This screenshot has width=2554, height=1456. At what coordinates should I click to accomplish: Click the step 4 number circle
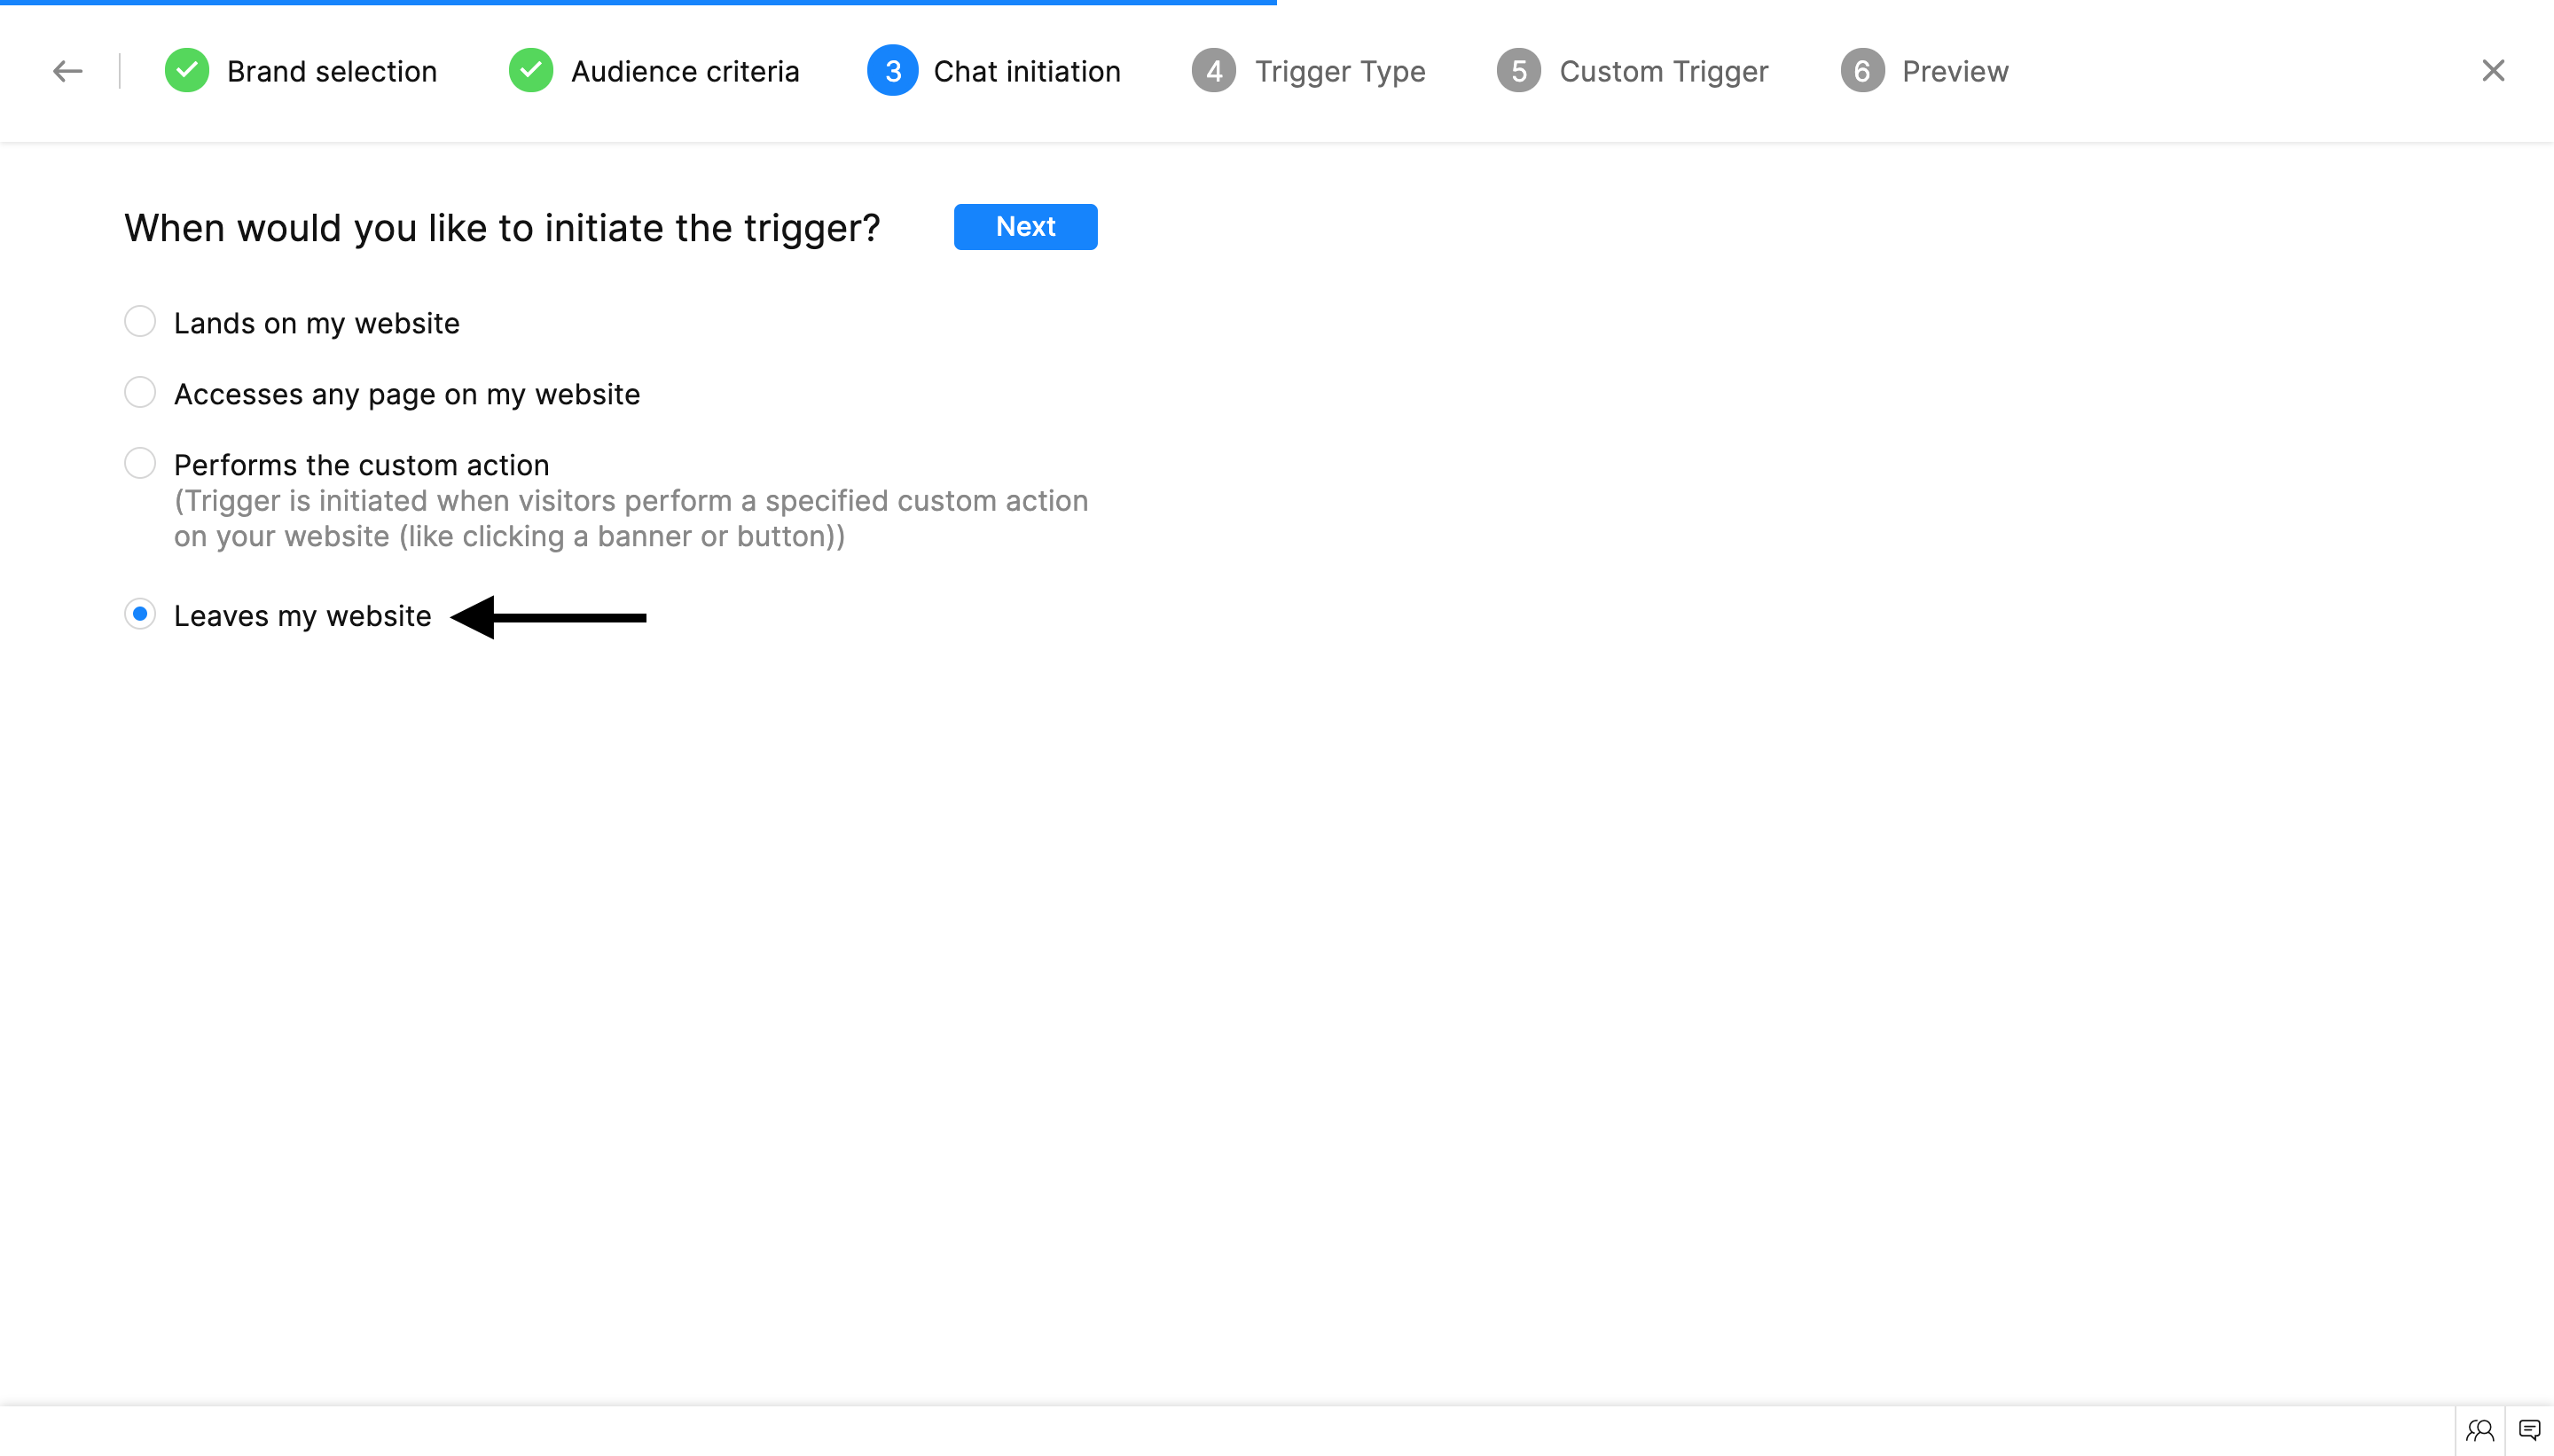click(x=1214, y=71)
